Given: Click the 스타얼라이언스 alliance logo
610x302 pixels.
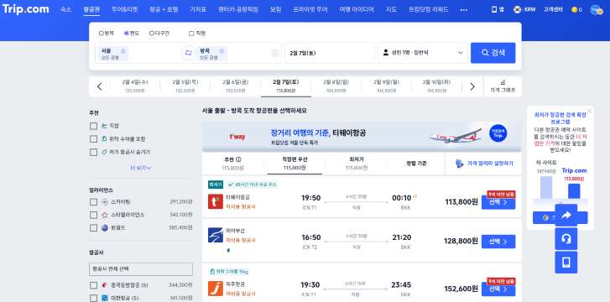Looking at the screenshot, I should 105,215.
